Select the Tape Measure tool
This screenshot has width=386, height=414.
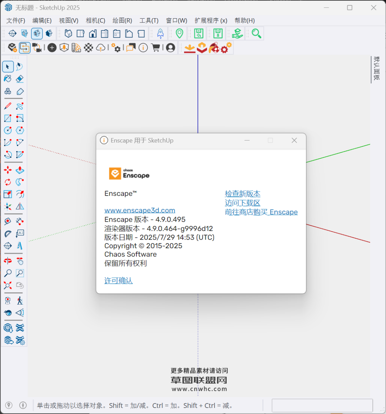[8, 221]
